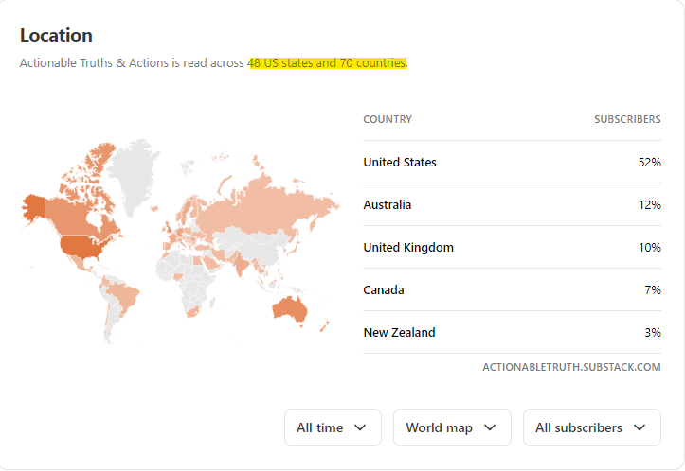Image resolution: width=685 pixels, height=471 pixels.
Task: Click the 52% subscribers value
Action: (x=649, y=163)
